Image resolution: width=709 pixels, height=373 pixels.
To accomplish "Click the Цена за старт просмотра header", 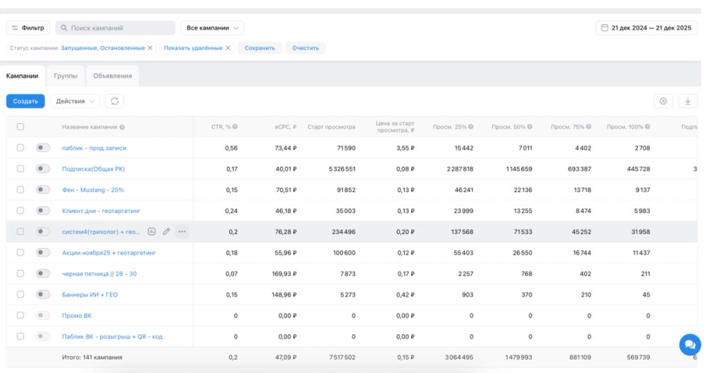I will (x=395, y=127).
